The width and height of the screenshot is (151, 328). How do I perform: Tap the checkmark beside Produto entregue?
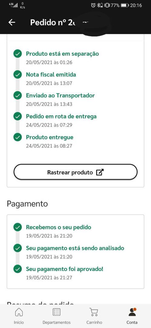point(18,137)
